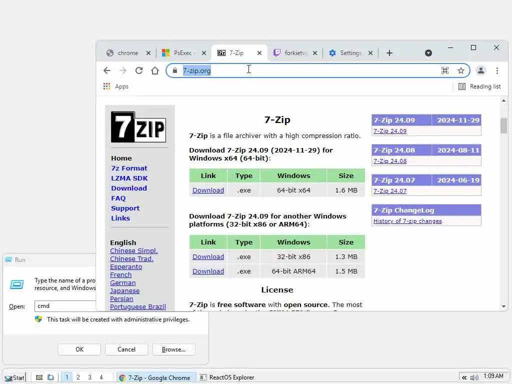Image resolution: width=512 pixels, height=384 pixels.
Task: Close the Settings tab
Action: [x=370, y=53]
